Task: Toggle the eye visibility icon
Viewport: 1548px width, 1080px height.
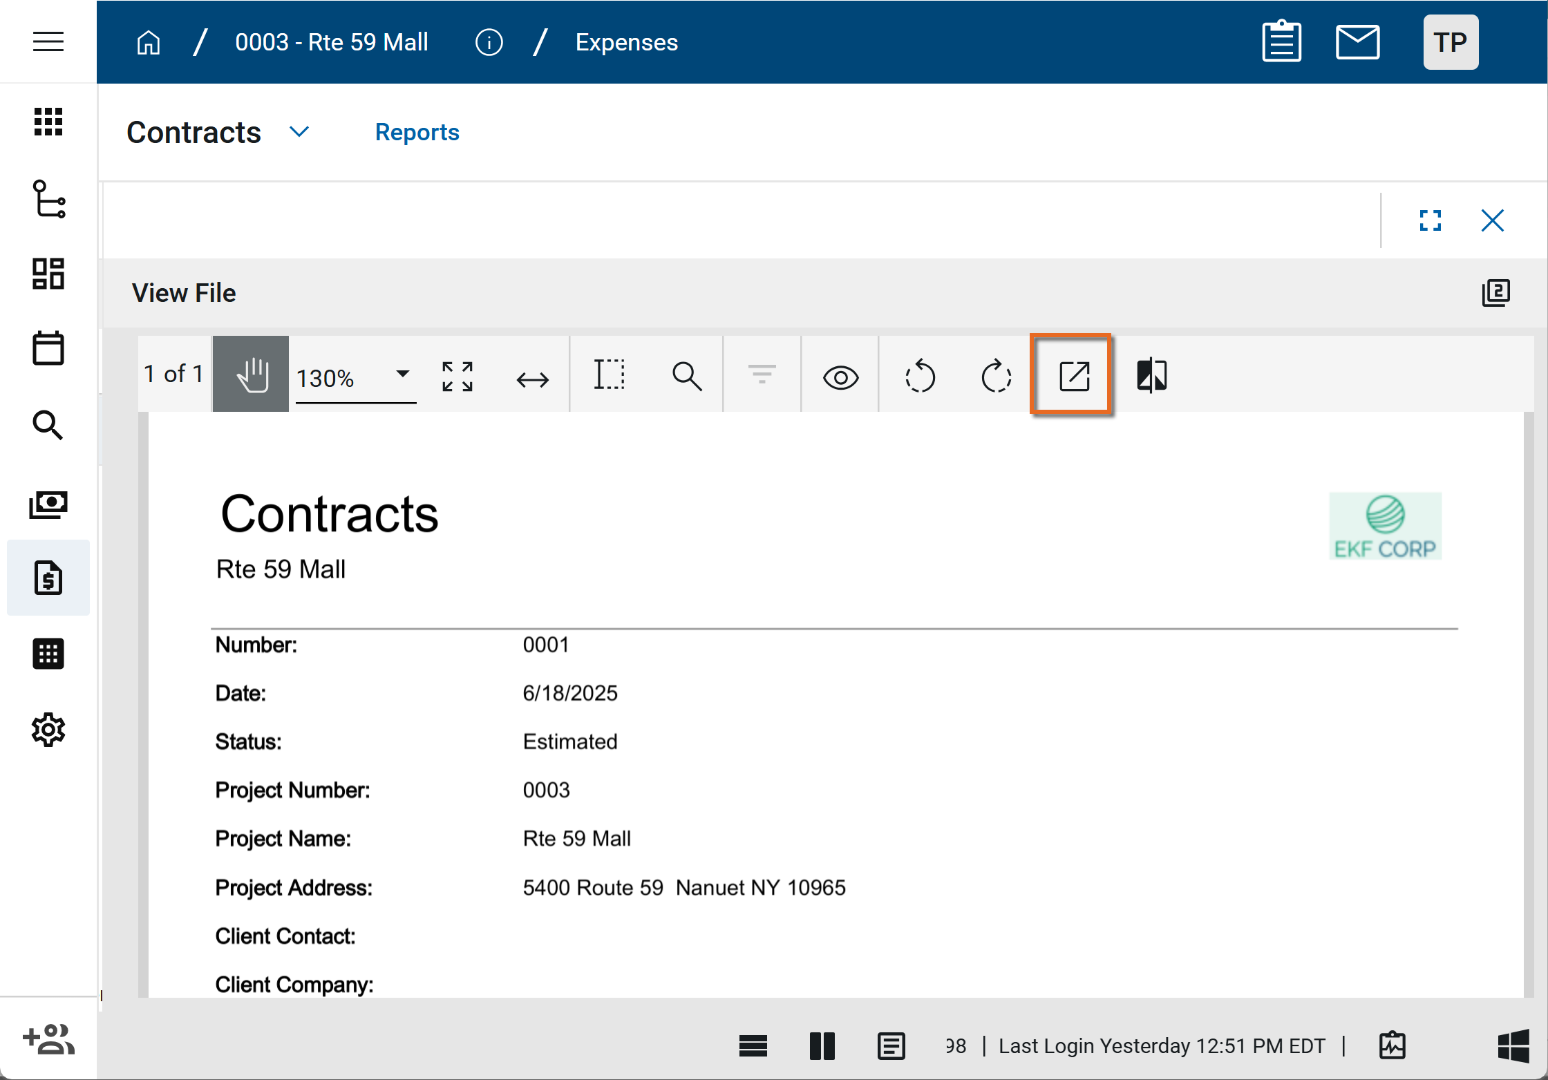Action: click(x=840, y=377)
